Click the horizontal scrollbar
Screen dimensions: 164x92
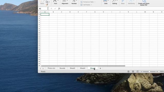[83, 66]
